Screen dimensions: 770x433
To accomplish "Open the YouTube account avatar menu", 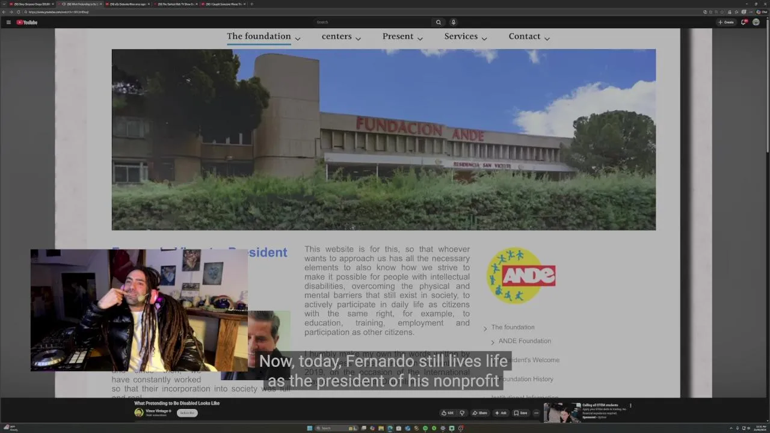I will pyautogui.click(x=756, y=22).
